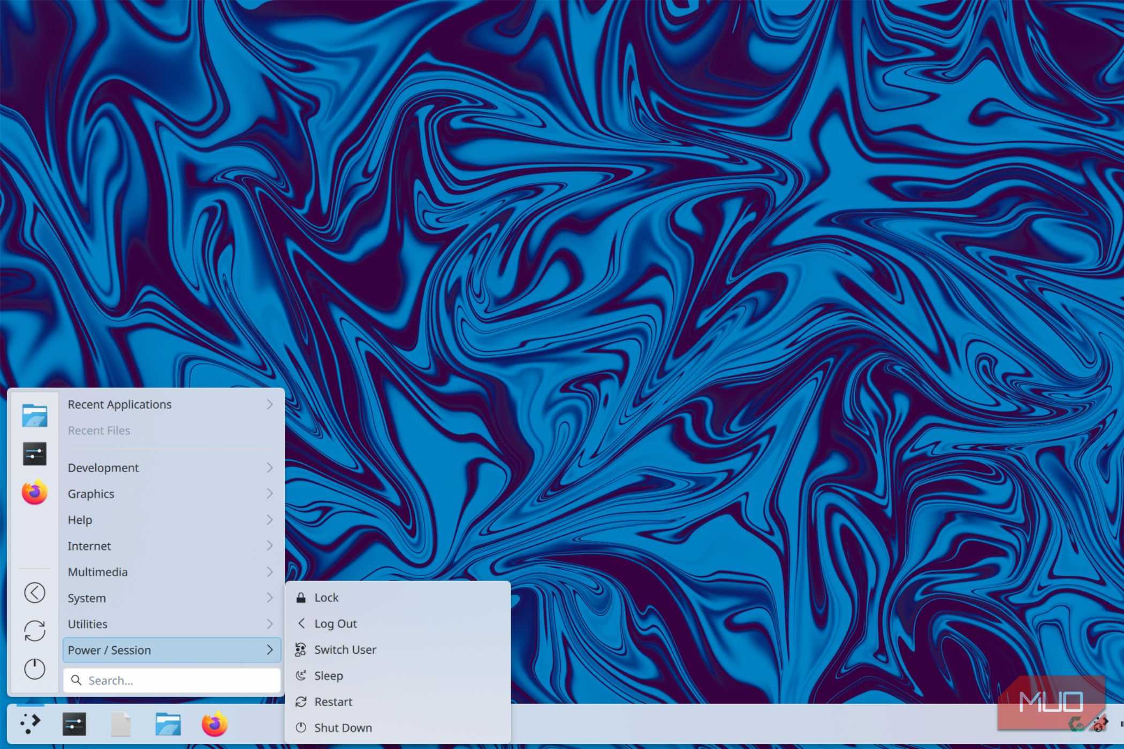
Task: Click the greyed Recent Files entry
Action: 171,431
